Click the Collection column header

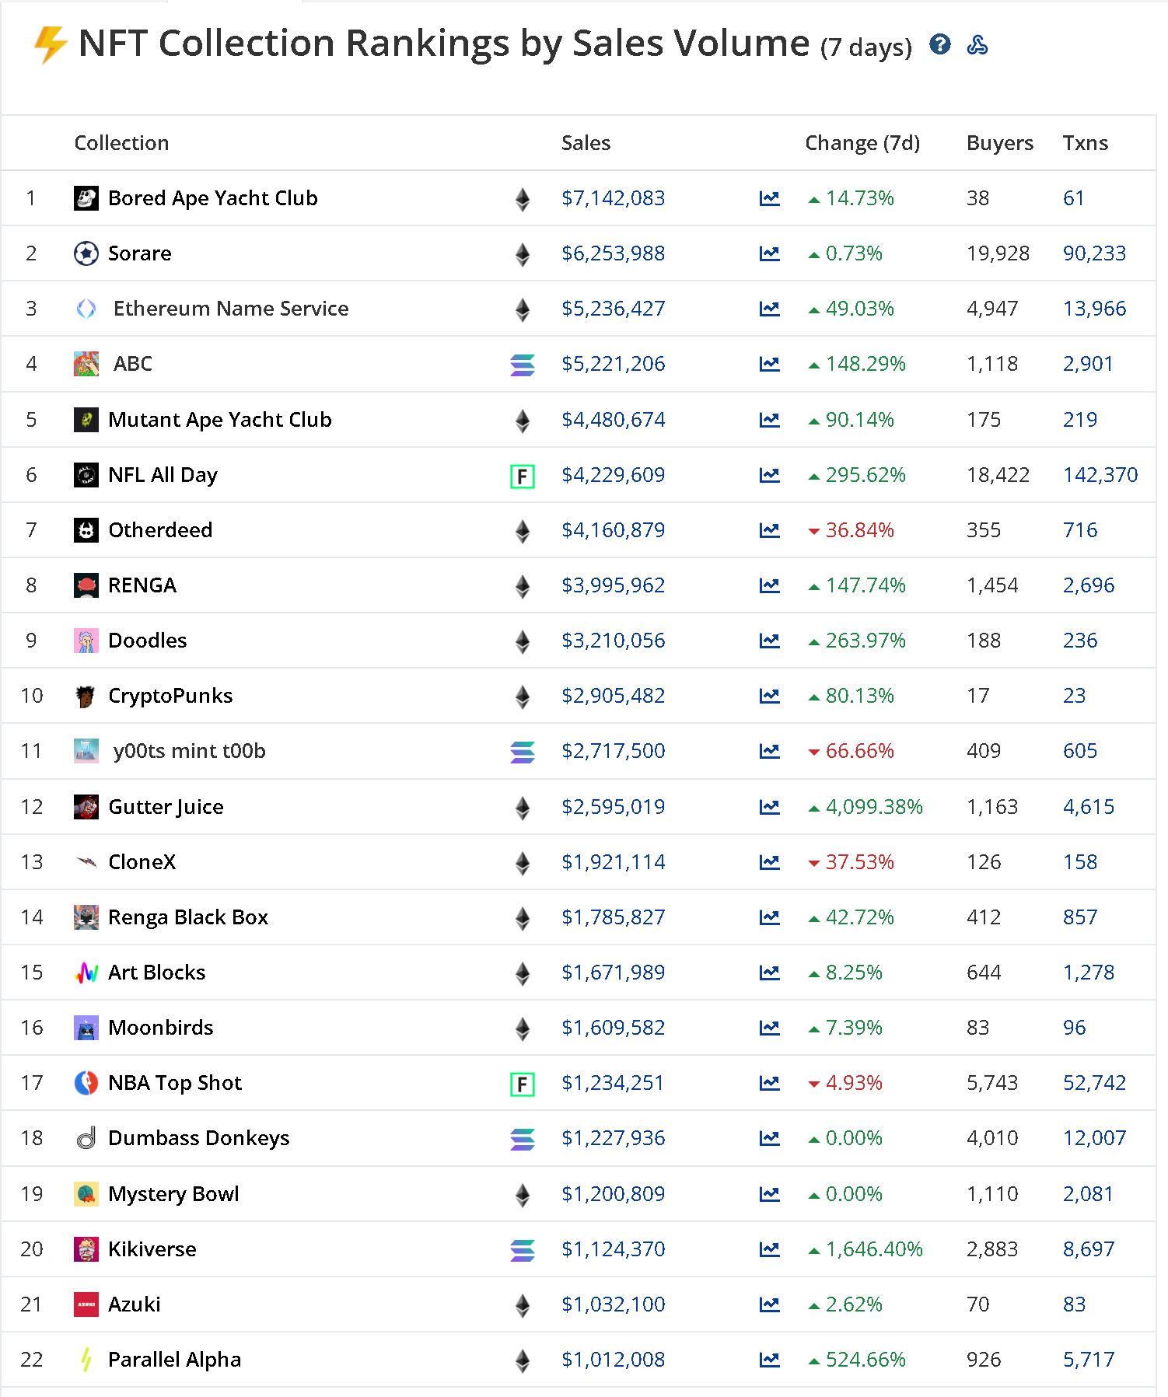tap(121, 143)
